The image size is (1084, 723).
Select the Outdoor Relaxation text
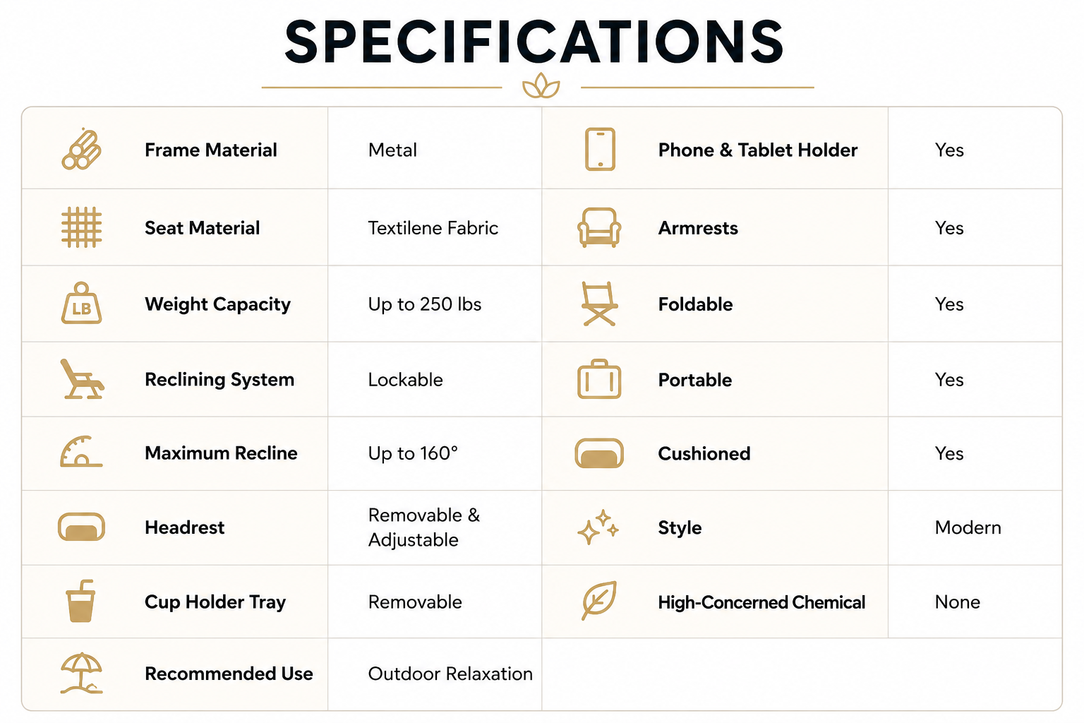click(x=450, y=674)
